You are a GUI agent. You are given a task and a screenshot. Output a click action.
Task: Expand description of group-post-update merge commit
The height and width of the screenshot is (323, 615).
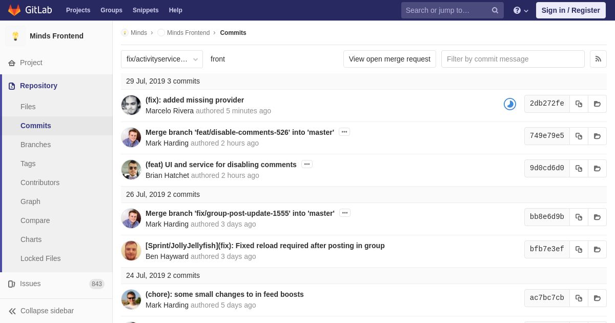tap(345, 213)
